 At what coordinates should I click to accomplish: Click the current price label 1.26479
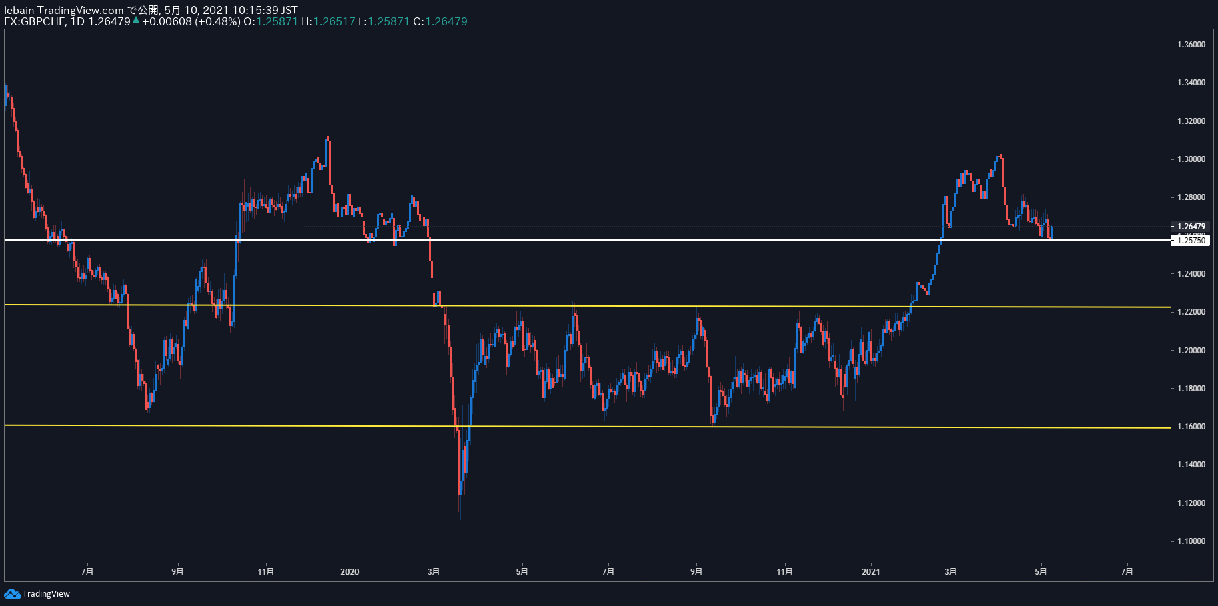coord(1191,227)
